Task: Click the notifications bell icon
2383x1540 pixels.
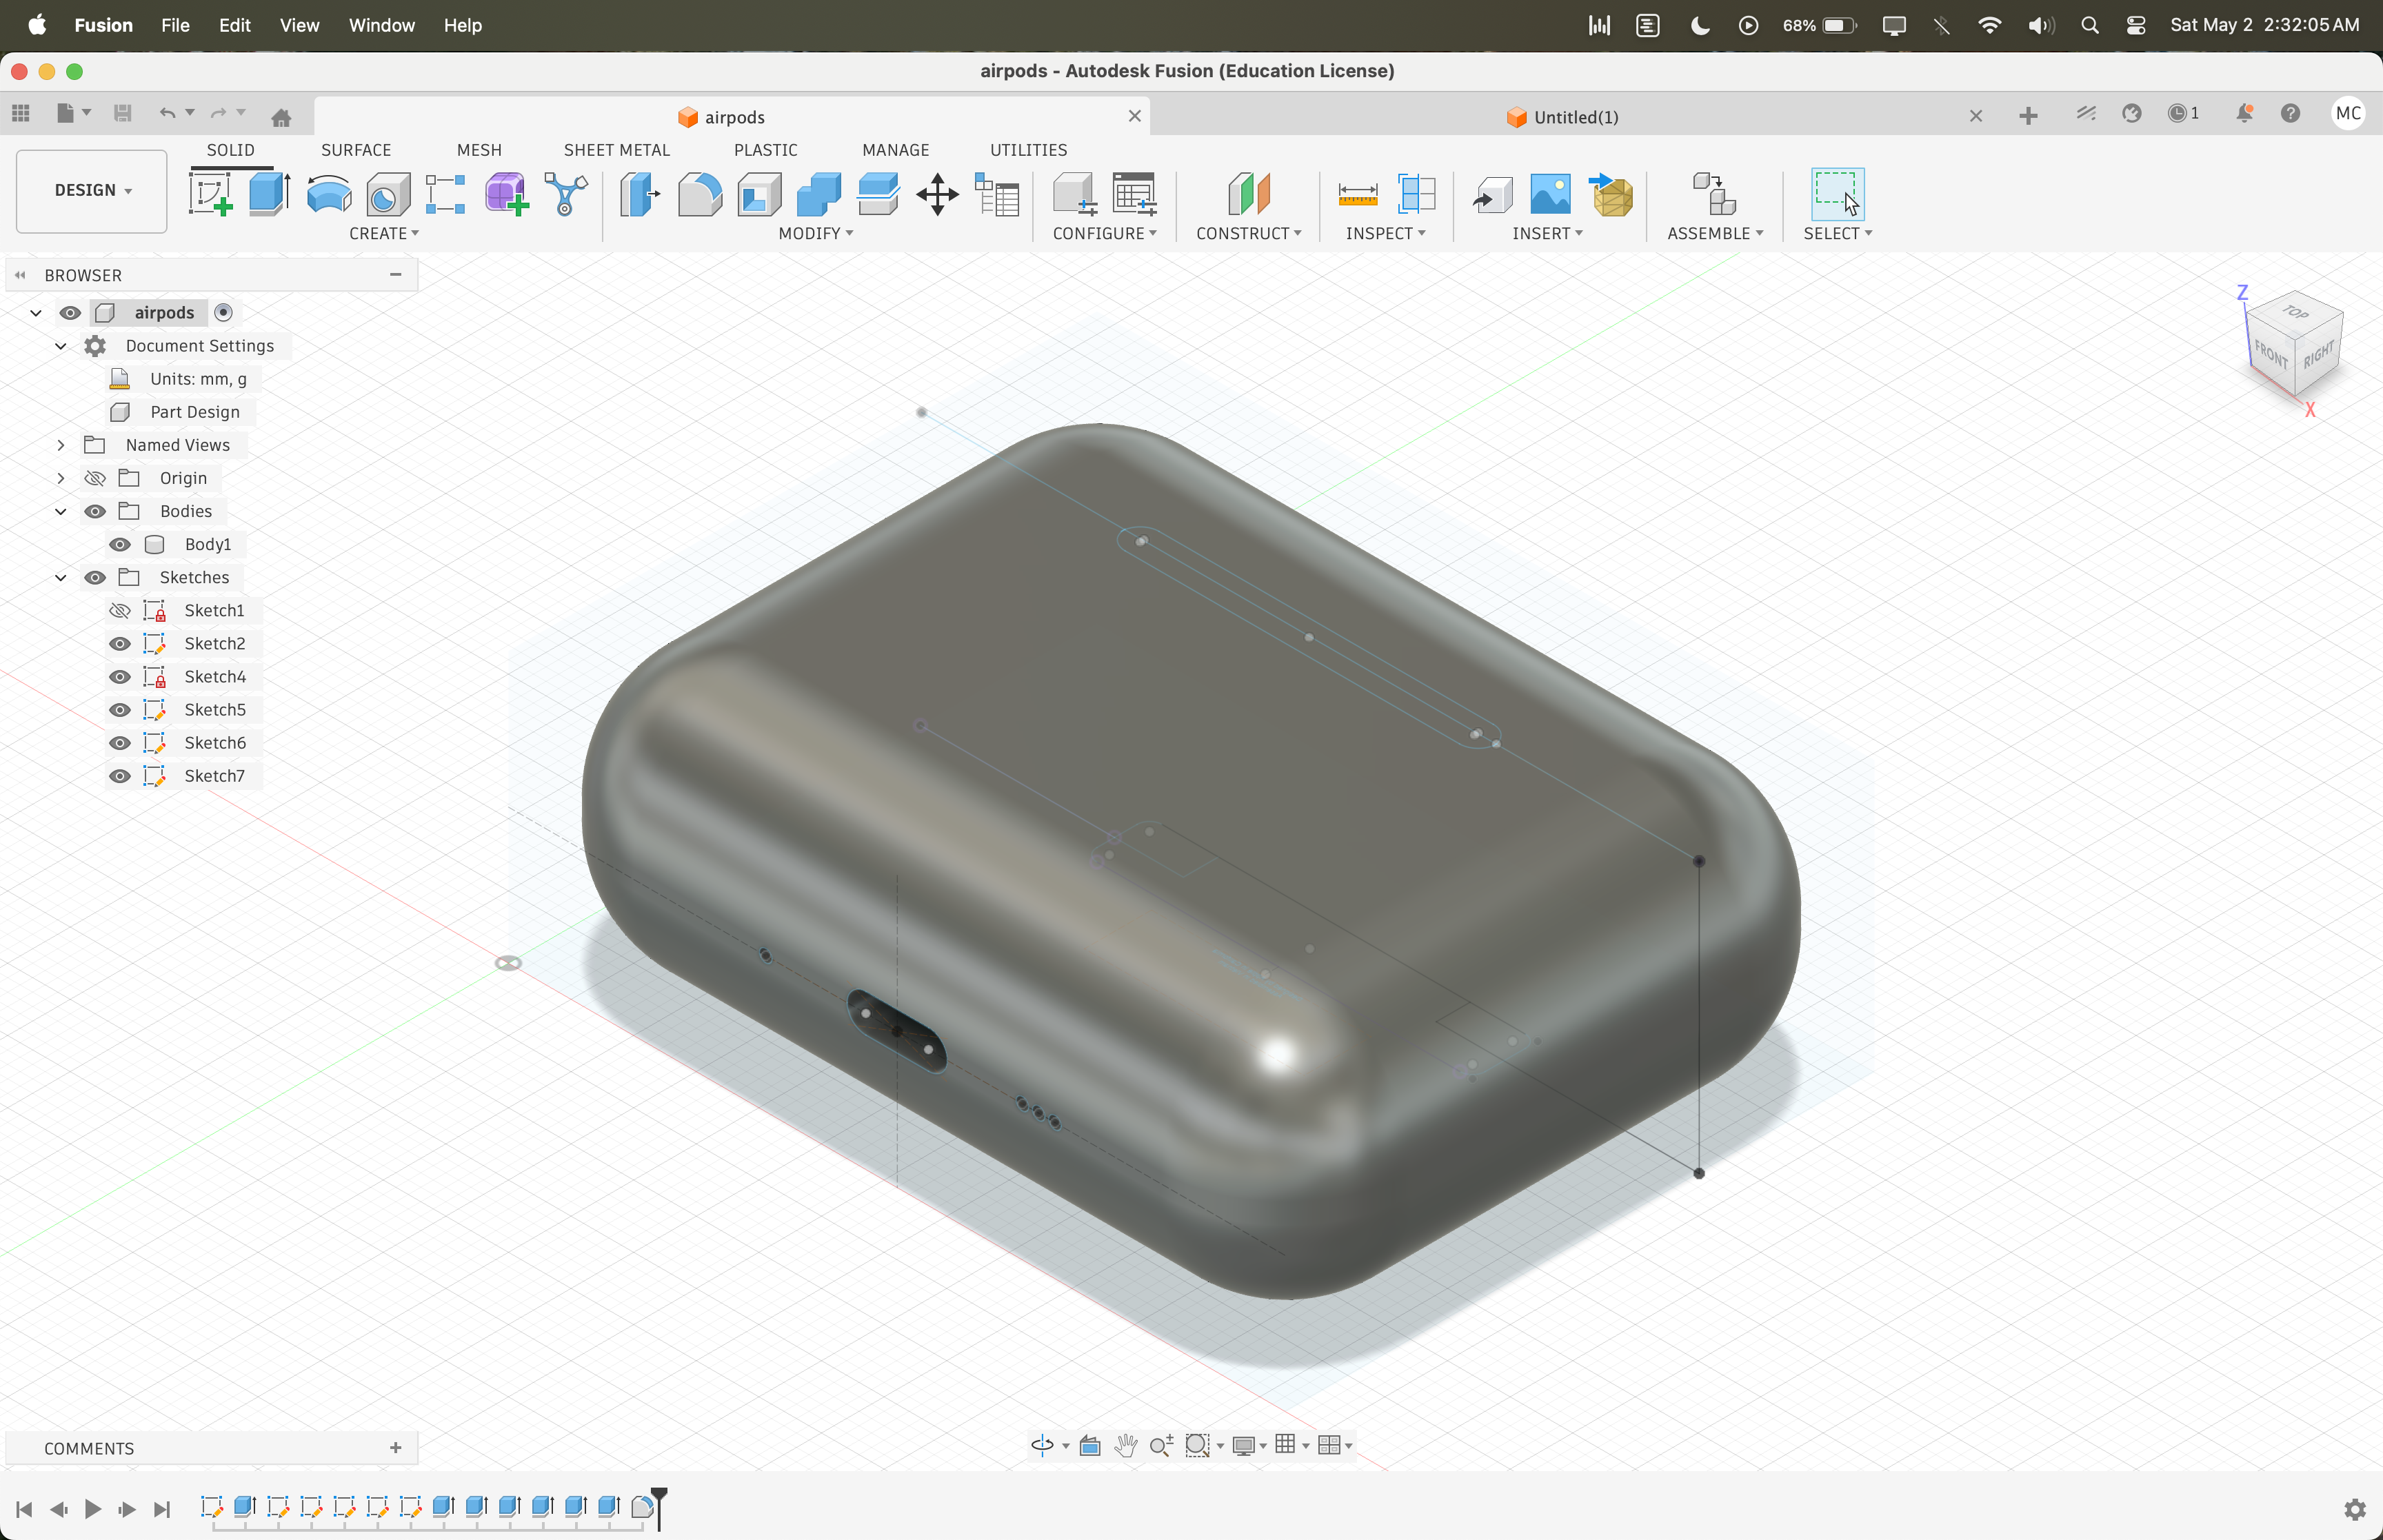Action: pos(2244,113)
